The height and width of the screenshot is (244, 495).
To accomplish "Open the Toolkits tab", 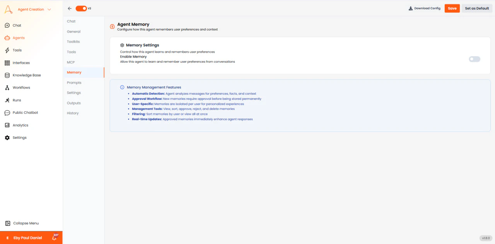I will tap(73, 42).
